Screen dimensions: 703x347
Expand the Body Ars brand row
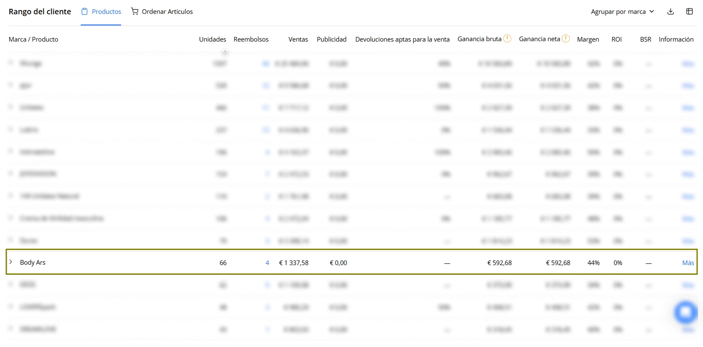11,262
